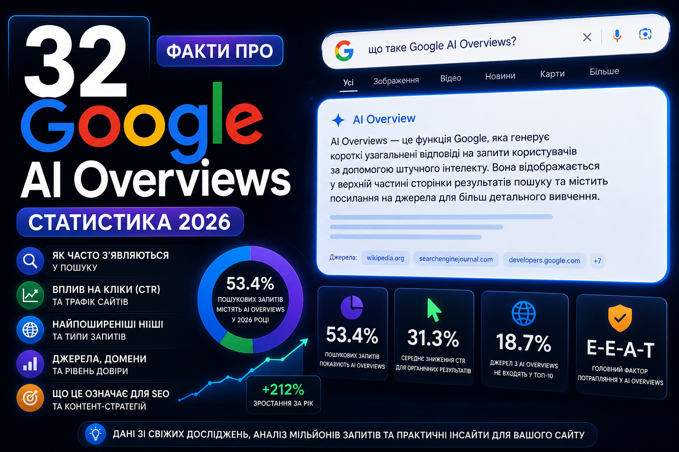Show more sources via "+7" chip
Screen dimensions: 679x452
point(597,261)
